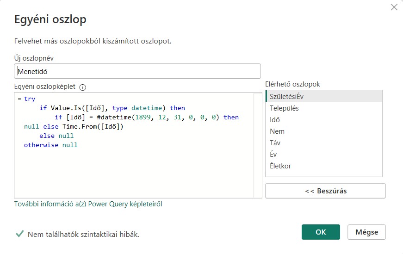This screenshot has height=254, width=403.
Task: Click the 'otherwise null' line in formula
Action: coord(50,145)
